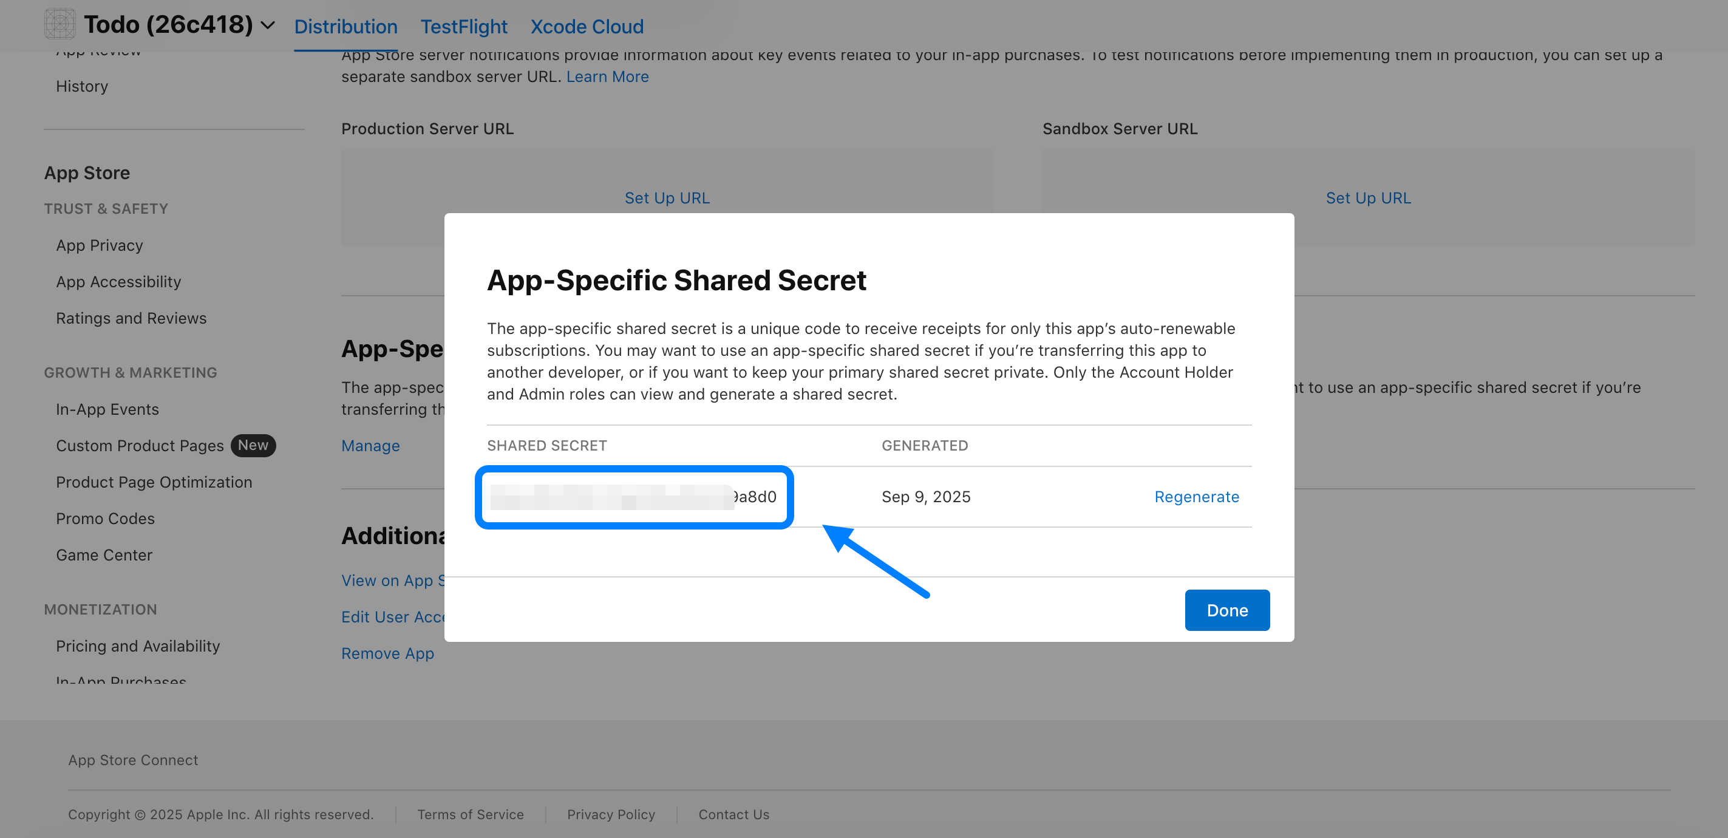This screenshot has height=838, width=1728.
Task: Open Custom Product Pages
Action: (140, 446)
